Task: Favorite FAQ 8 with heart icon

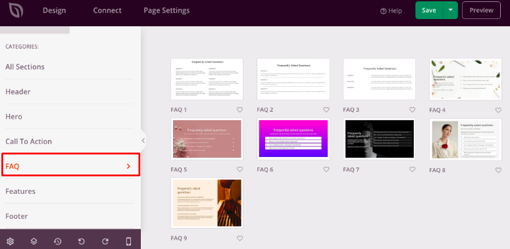Action: pos(498,170)
